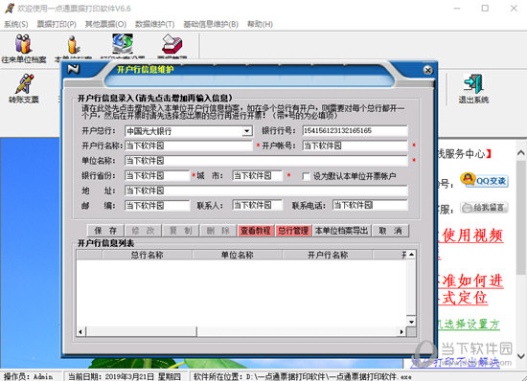Open the green 选择设置方 link
Viewport: 527px width, 381px height.
(469, 324)
